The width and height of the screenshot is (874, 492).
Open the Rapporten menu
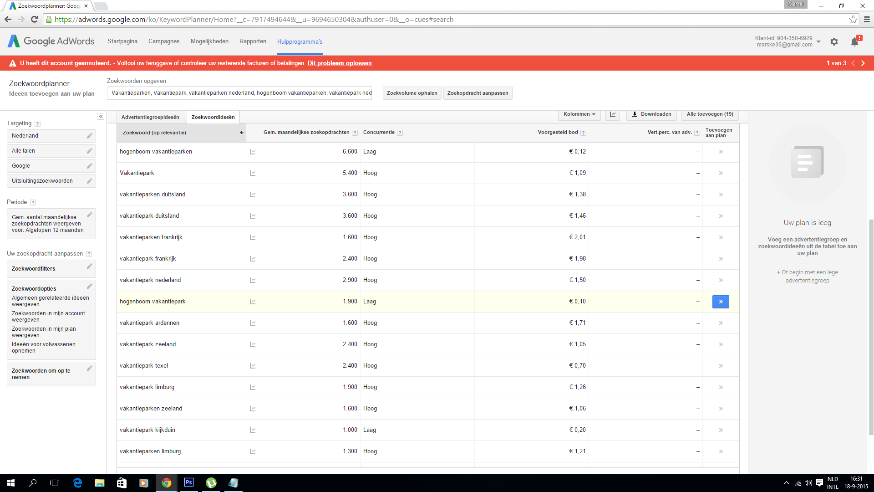(x=253, y=41)
